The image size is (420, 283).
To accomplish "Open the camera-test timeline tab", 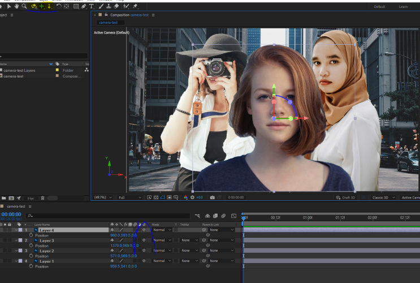I will (16, 207).
